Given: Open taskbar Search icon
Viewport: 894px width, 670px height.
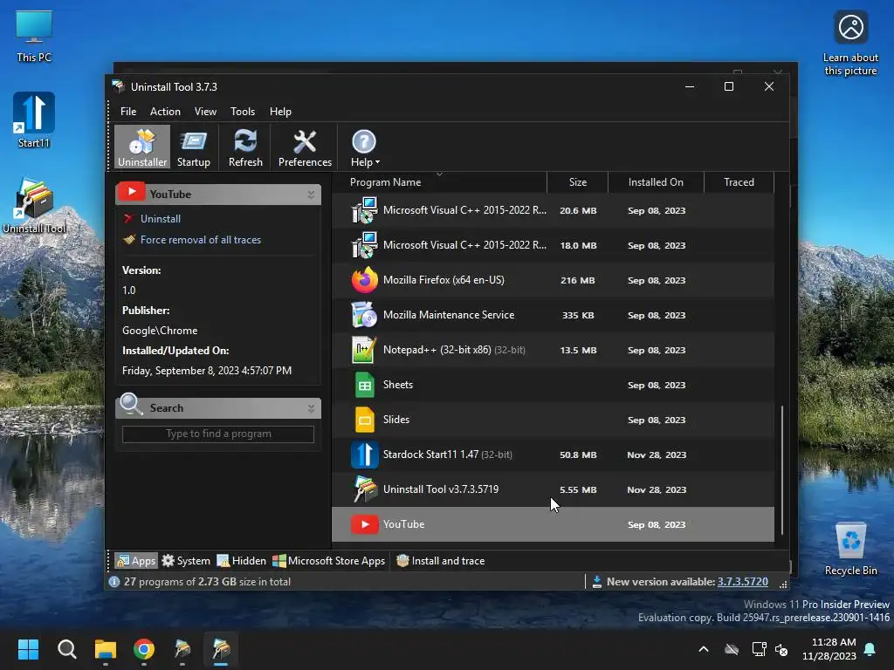Looking at the screenshot, I should click(x=66, y=649).
